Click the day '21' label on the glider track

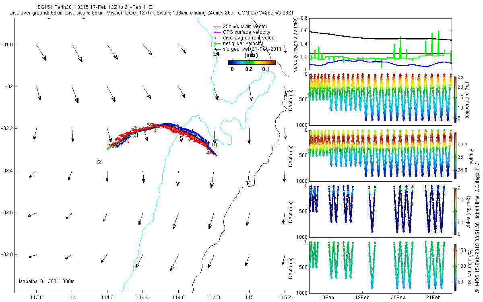136,135
